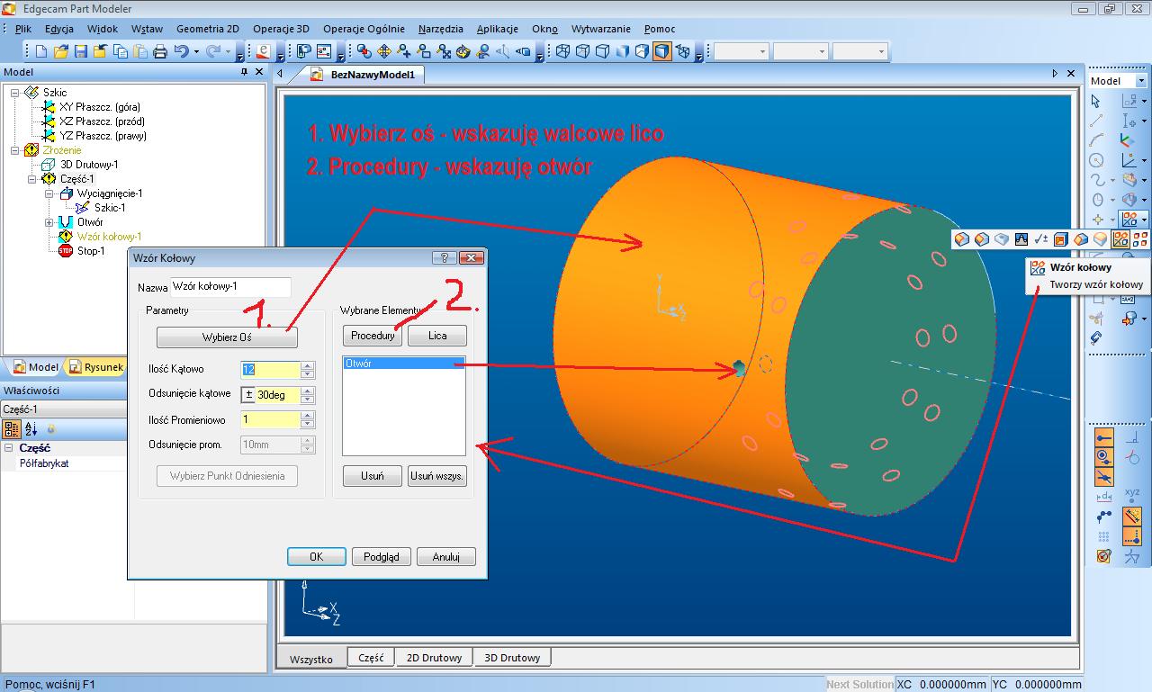The image size is (1152, 692).
Task: Collapse the Złożenie tree node
Action: pyautogui.click(x=15, y=150)
